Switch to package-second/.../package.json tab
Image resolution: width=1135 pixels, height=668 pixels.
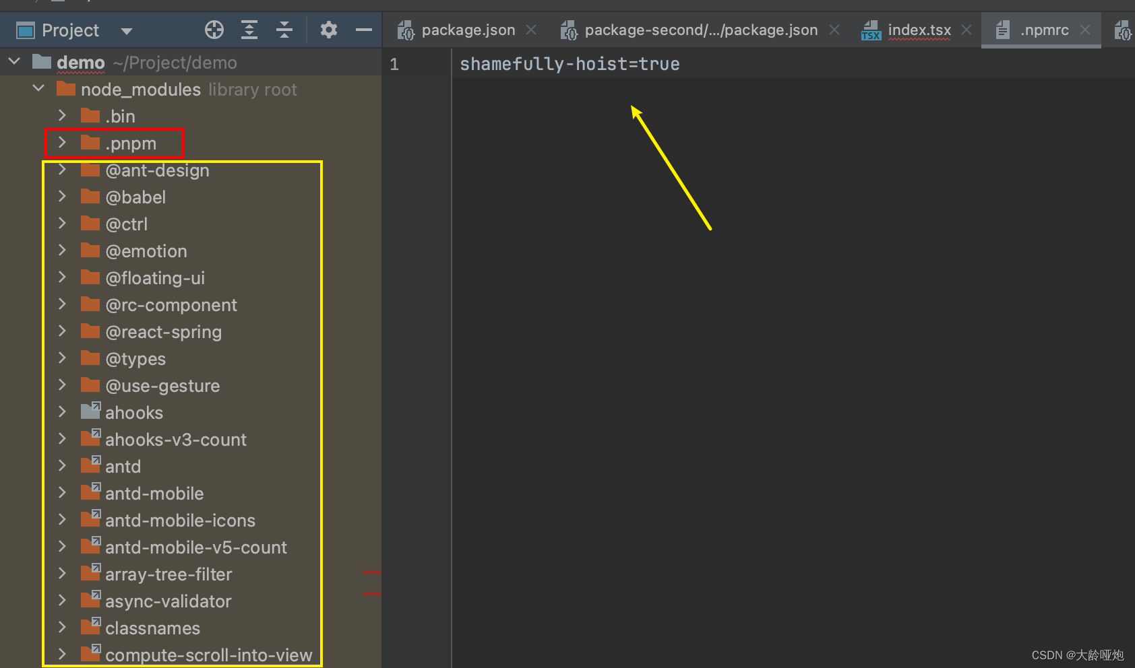tap(701, 30)
